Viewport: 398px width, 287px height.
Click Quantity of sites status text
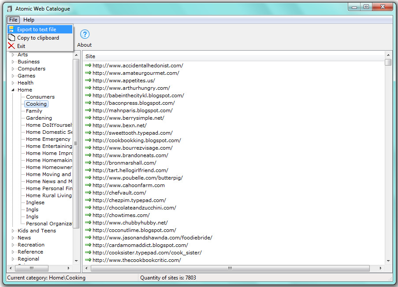point(168,278)
